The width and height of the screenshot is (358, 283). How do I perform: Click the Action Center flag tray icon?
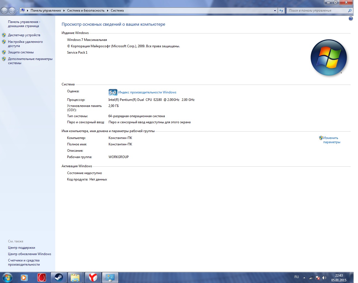coord(318,278)
